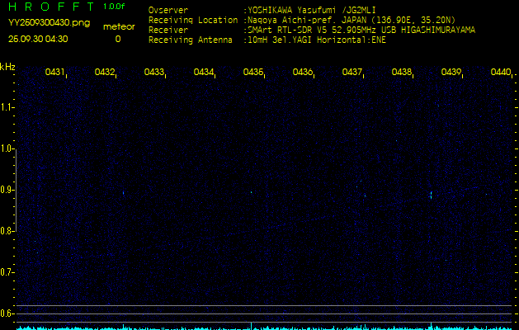Click the 0437 time marker
The image size is (519, 330).
pos(352,72)
